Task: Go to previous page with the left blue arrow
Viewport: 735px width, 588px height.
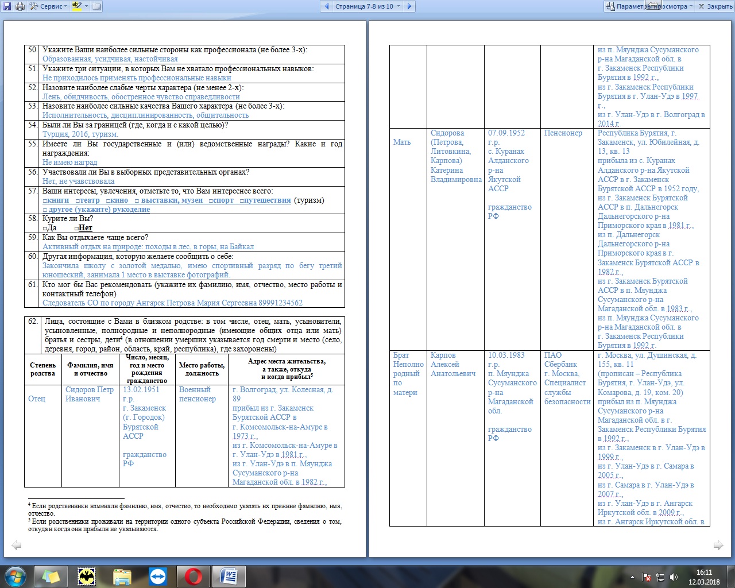Action: tap(327, 6)
